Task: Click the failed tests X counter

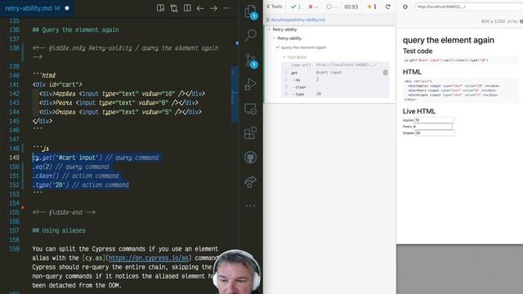Action: (x=313, y=7)
